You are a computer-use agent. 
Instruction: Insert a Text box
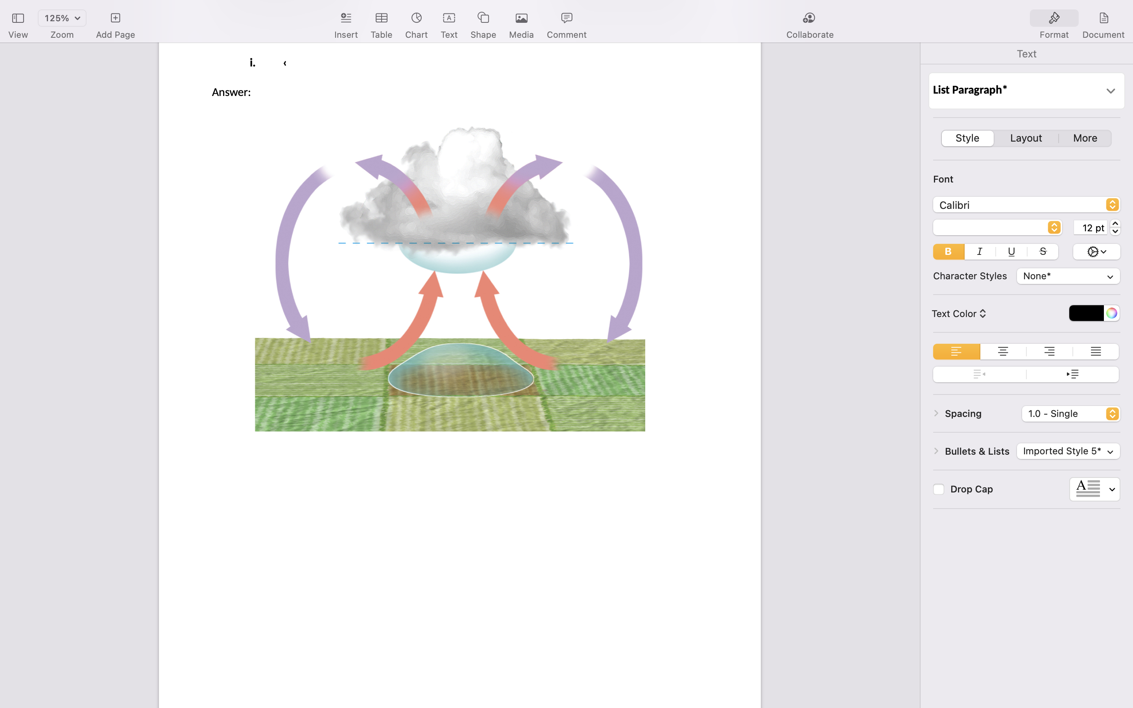point(448,18)
